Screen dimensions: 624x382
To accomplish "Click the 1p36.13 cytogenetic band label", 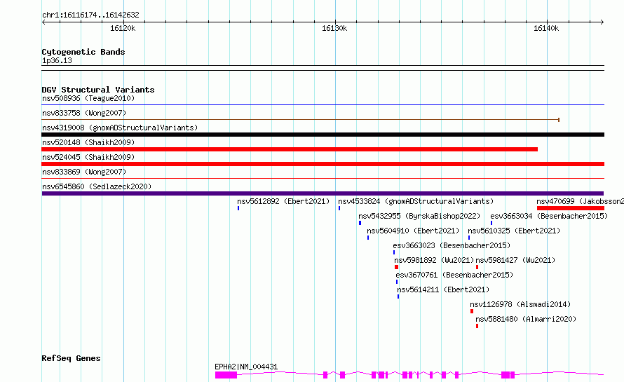I will (x=57, y=60).
